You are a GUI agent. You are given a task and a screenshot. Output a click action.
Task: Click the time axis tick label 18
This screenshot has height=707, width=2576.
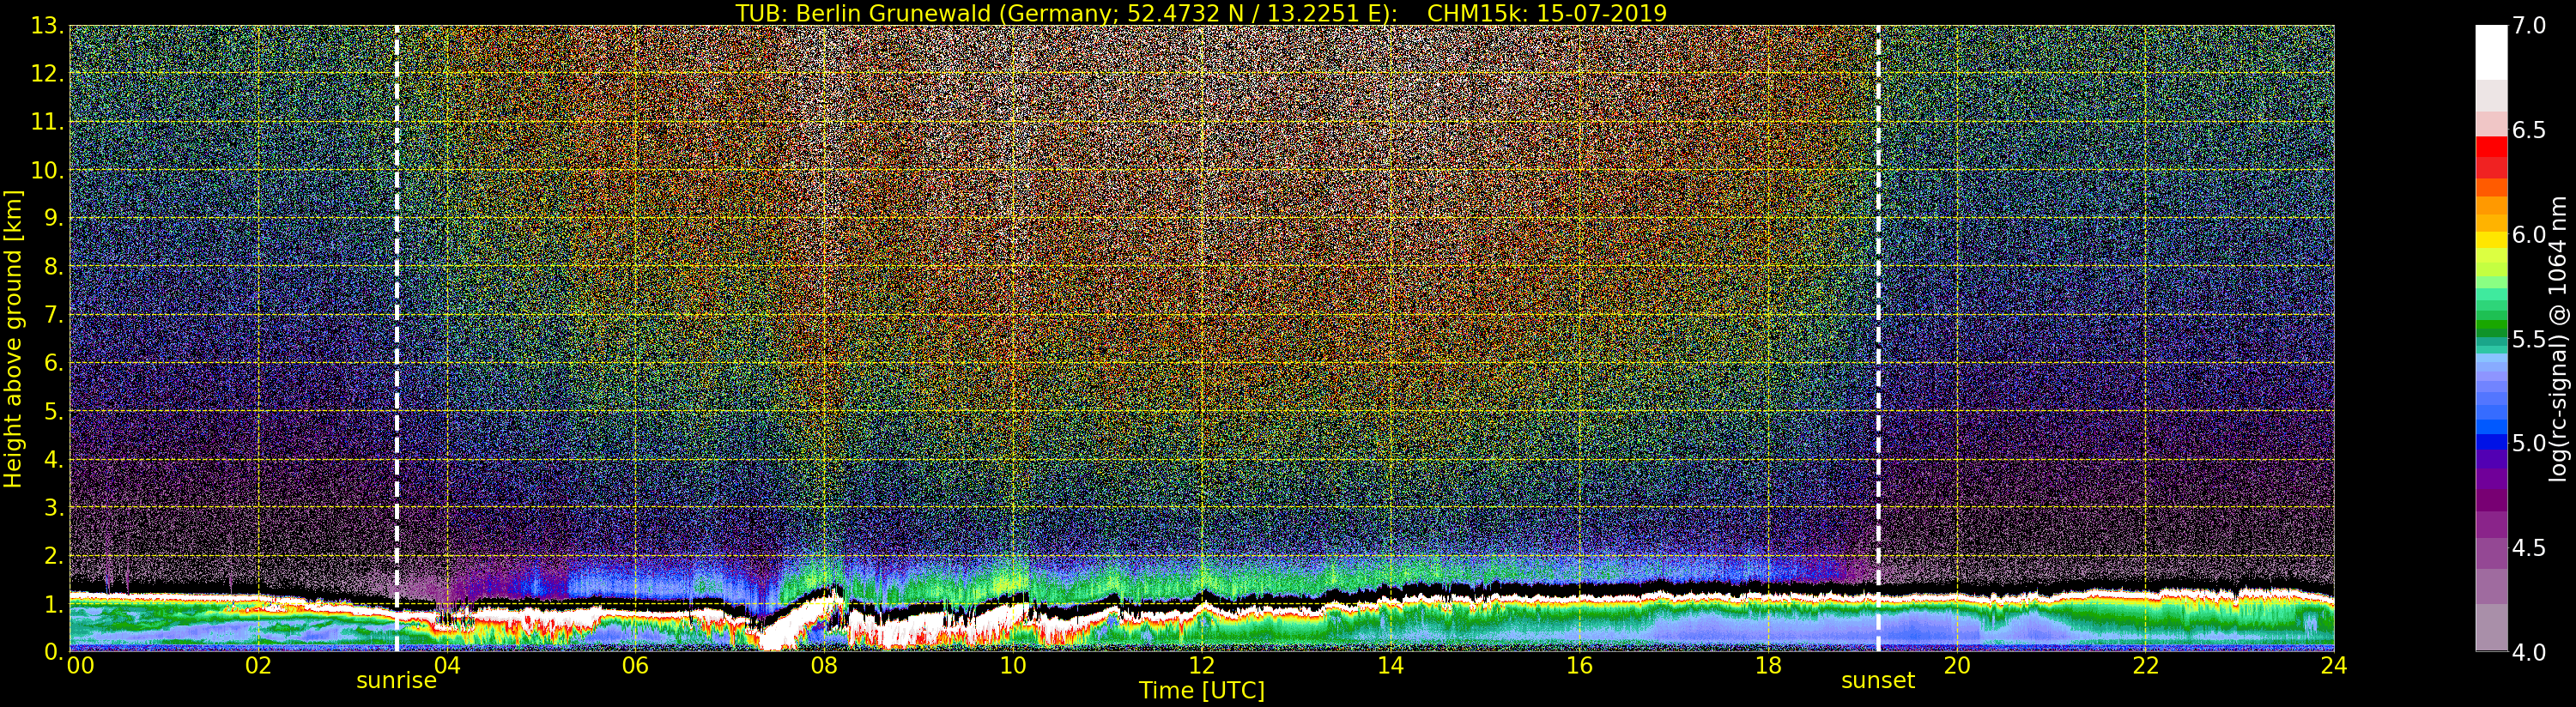(x=1768, y=666)
